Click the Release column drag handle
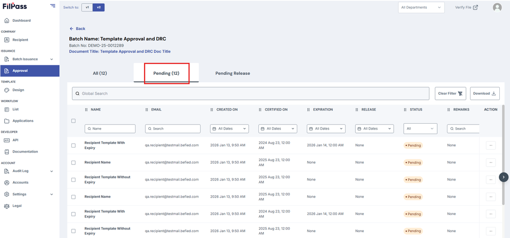The height and width of the screenshot is (238, 510). coord(357,110)
